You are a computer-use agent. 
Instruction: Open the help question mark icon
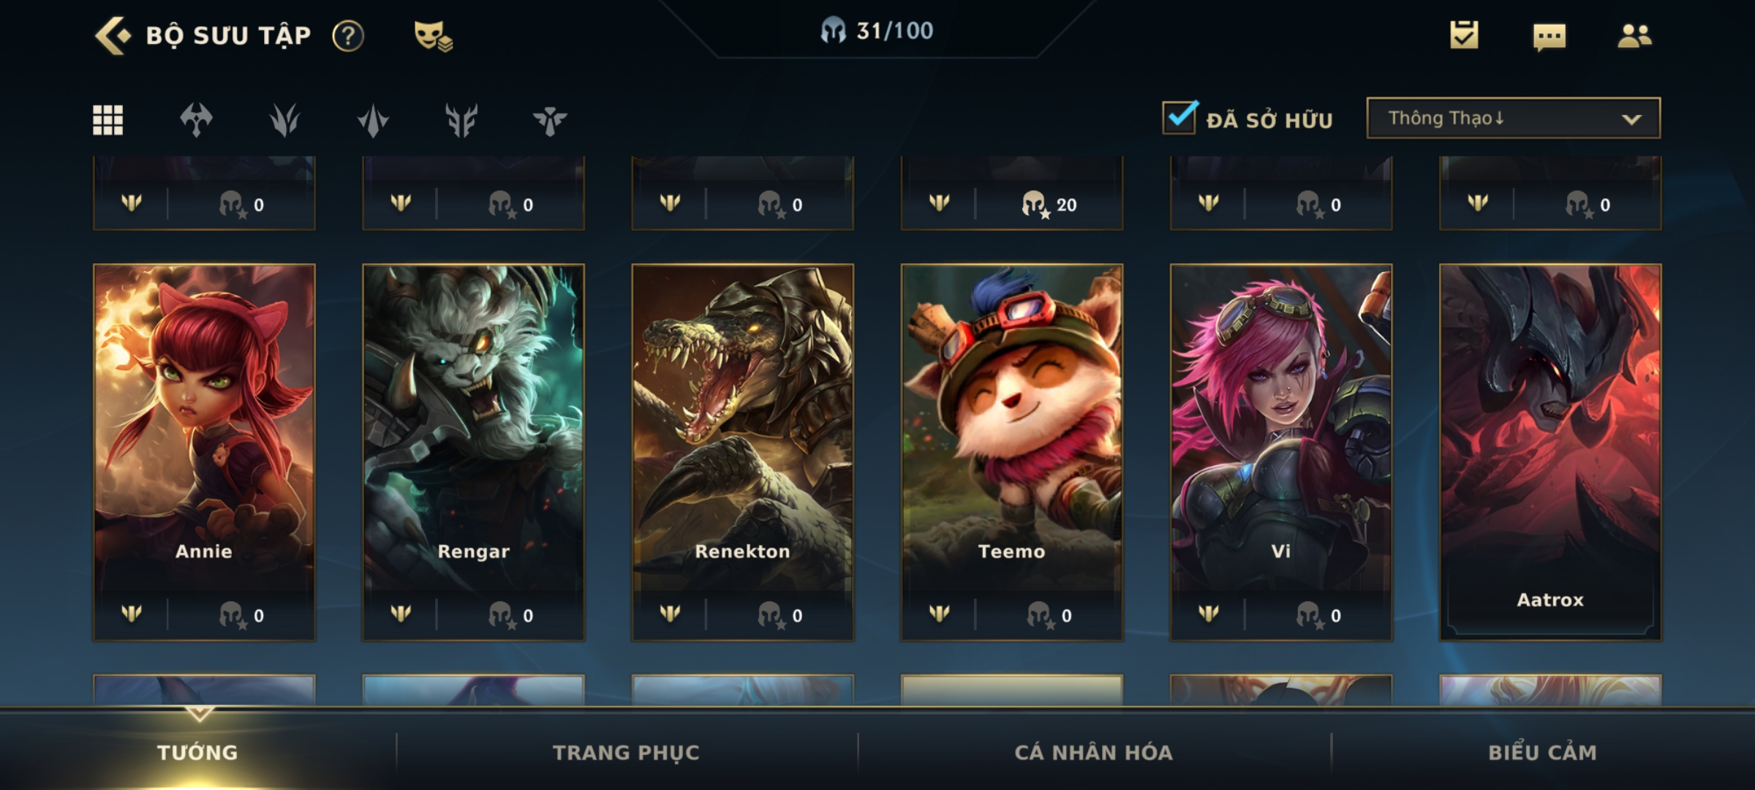coord(348,35)
